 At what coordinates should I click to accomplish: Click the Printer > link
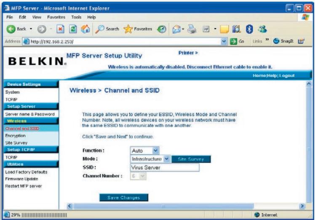coord(188,53)
